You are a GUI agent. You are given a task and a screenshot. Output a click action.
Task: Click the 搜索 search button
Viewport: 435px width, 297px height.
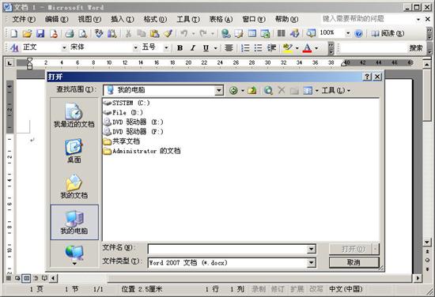coord(416,48)
